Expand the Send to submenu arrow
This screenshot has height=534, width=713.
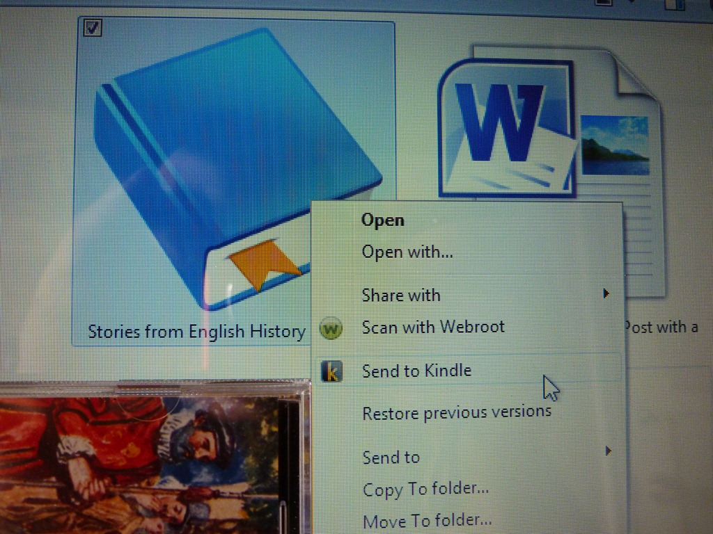click(x=608, y=451)
